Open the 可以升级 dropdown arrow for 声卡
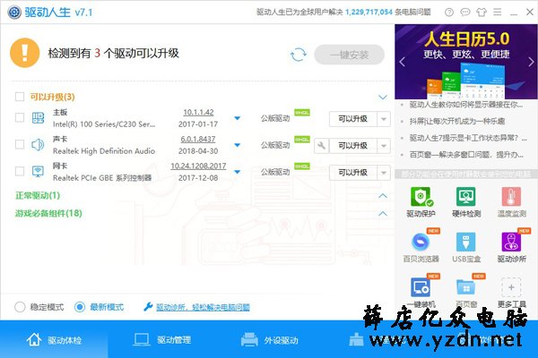538x358 pixels. coord(384,146)
